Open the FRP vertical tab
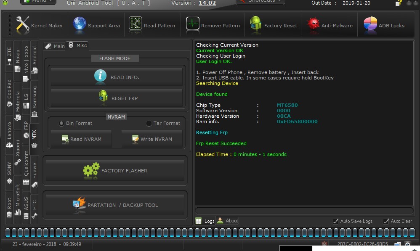420x251 pixels. click(26, 129)
